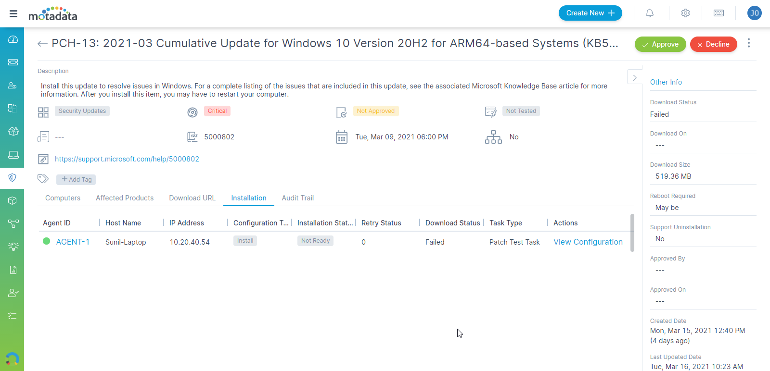Click the Task Type column header
This screenshot has height=371, width=770.
[506, 223]
